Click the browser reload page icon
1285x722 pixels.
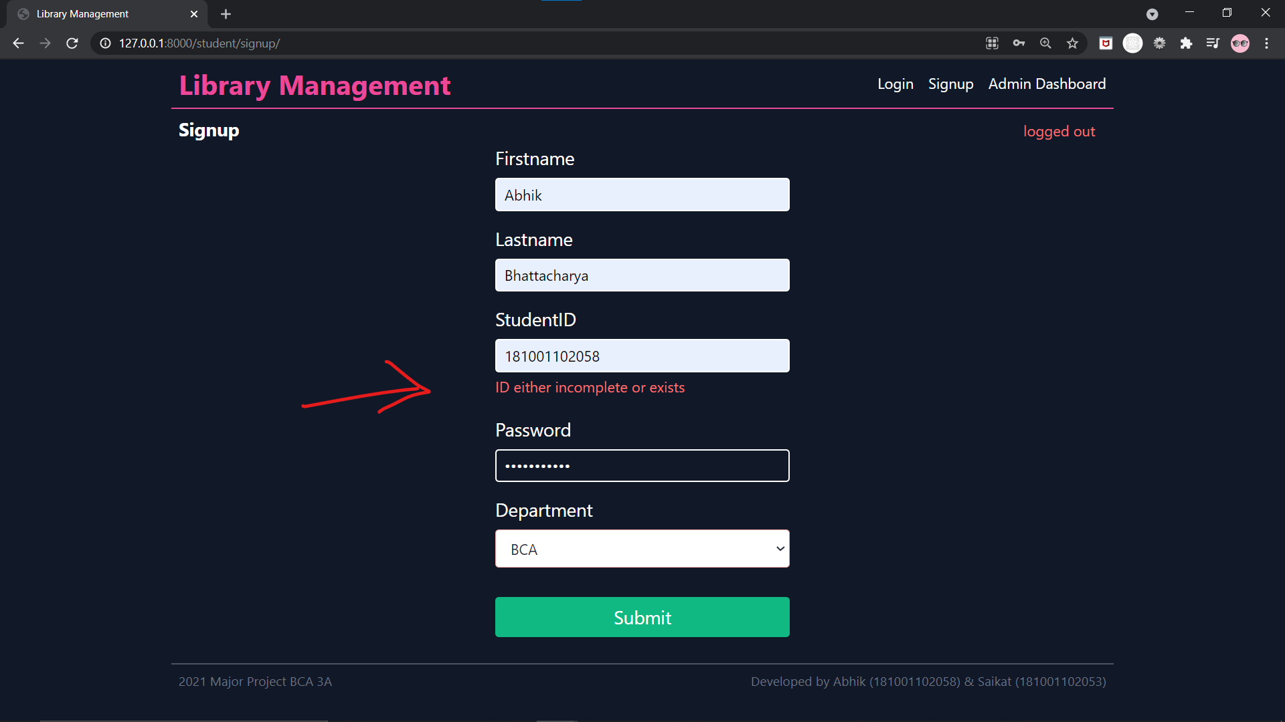(x=72, y=43)
